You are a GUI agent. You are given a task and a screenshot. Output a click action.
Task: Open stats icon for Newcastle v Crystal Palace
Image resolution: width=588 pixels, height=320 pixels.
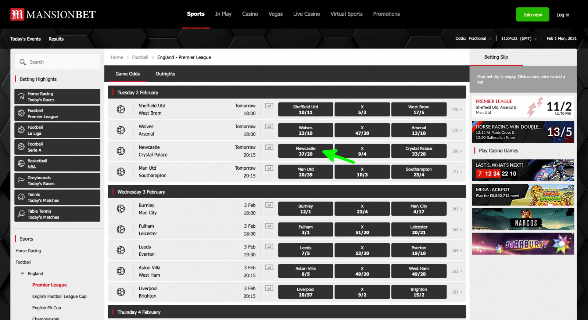[x=269, y=147]
